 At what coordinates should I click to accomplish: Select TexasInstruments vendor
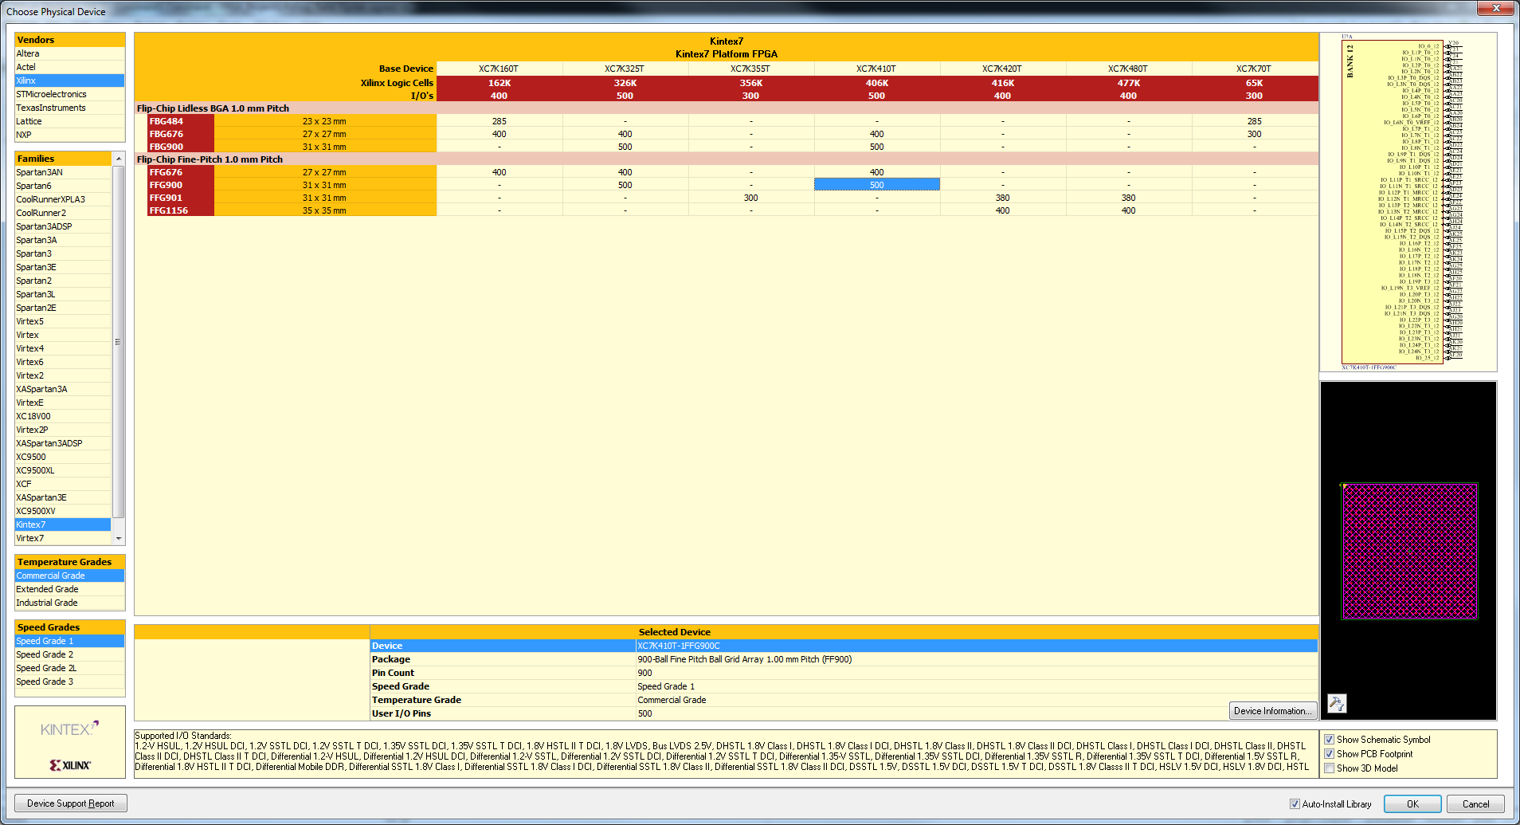point(69,108)
